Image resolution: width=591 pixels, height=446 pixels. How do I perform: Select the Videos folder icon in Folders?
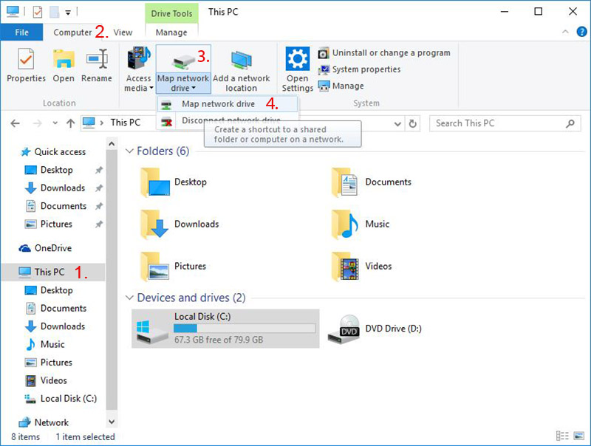tap(345, 267)
